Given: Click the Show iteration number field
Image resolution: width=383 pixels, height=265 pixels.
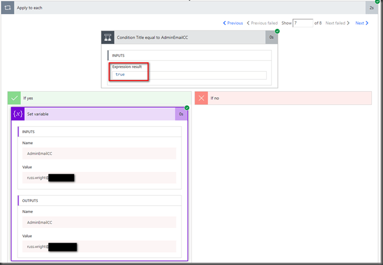Looking at the screenshot, I should coord(302,23).
